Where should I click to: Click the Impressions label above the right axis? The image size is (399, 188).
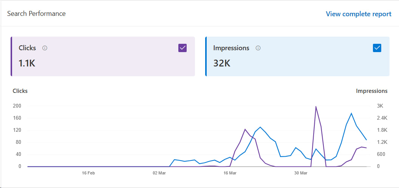point(371,91)
